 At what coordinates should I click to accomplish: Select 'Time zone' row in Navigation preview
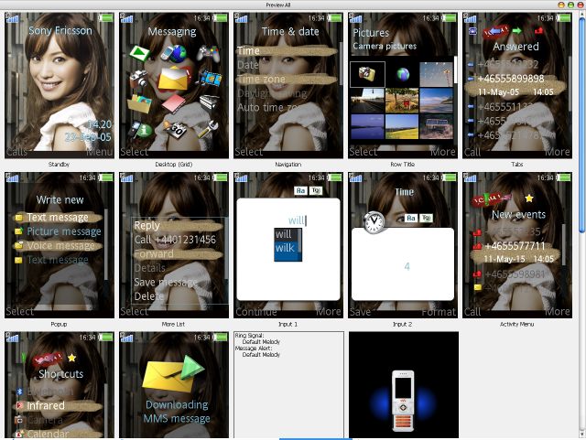pyautogui.click(x=287, y=80)
